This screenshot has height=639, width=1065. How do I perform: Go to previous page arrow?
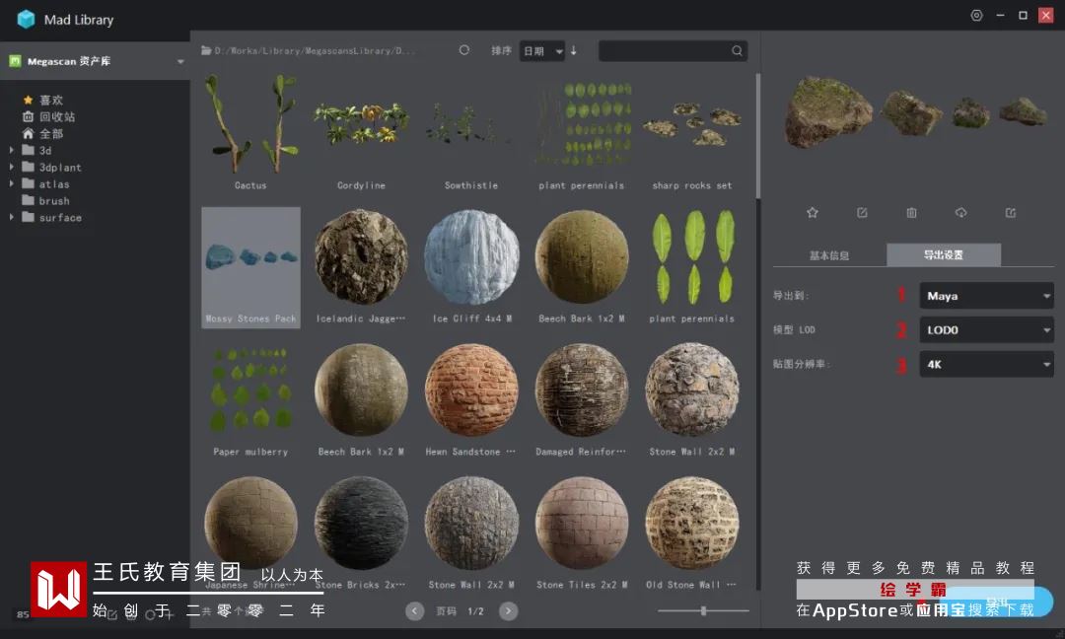415,611
